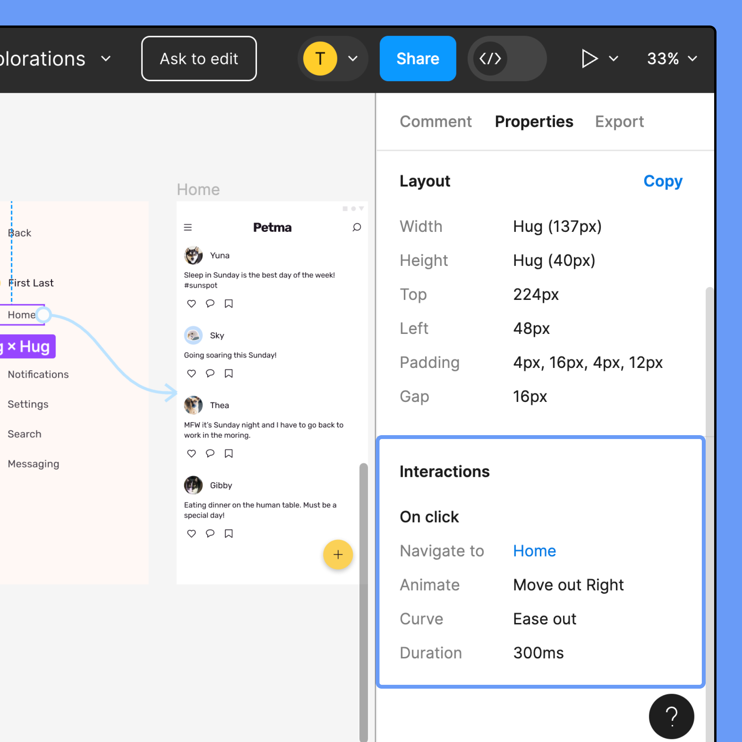Open the 33% zoom level dropdown
The image size is (742, 742).
tap(672, 59)
